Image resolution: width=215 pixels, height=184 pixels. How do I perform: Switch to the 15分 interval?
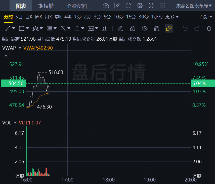pos(131,17)
